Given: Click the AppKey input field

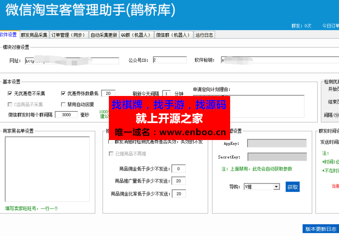Looking at the screenshot, I should 277,143.
